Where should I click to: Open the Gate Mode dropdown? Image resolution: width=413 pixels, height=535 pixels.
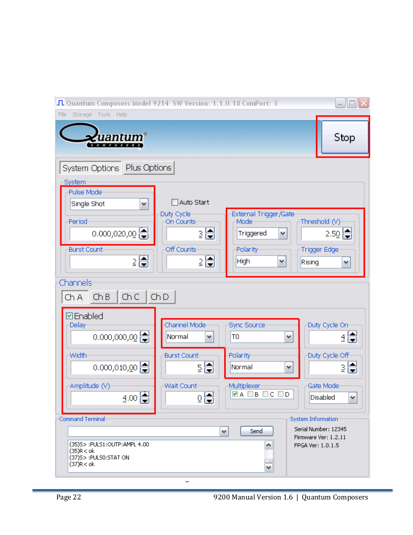coord(353,398)
